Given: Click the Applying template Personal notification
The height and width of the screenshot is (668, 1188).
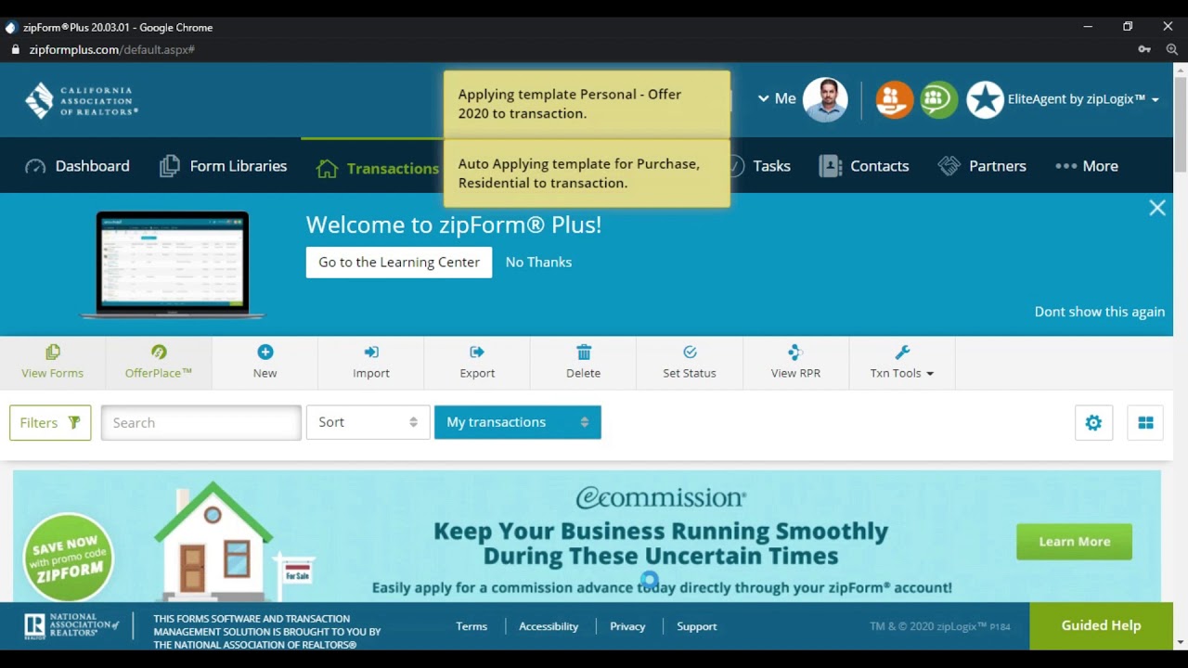Looking at the screenshot, I should coord(587,104).
